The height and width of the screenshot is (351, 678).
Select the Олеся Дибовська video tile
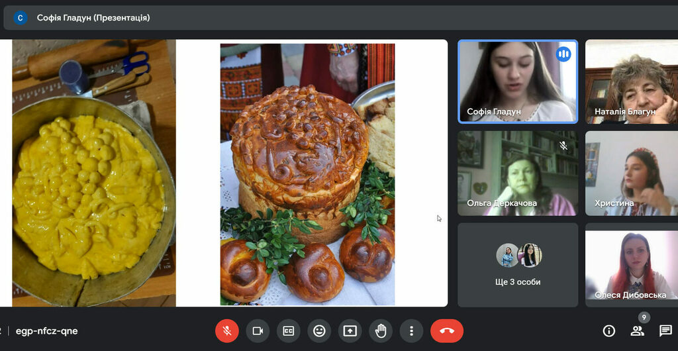click(631, 264)
